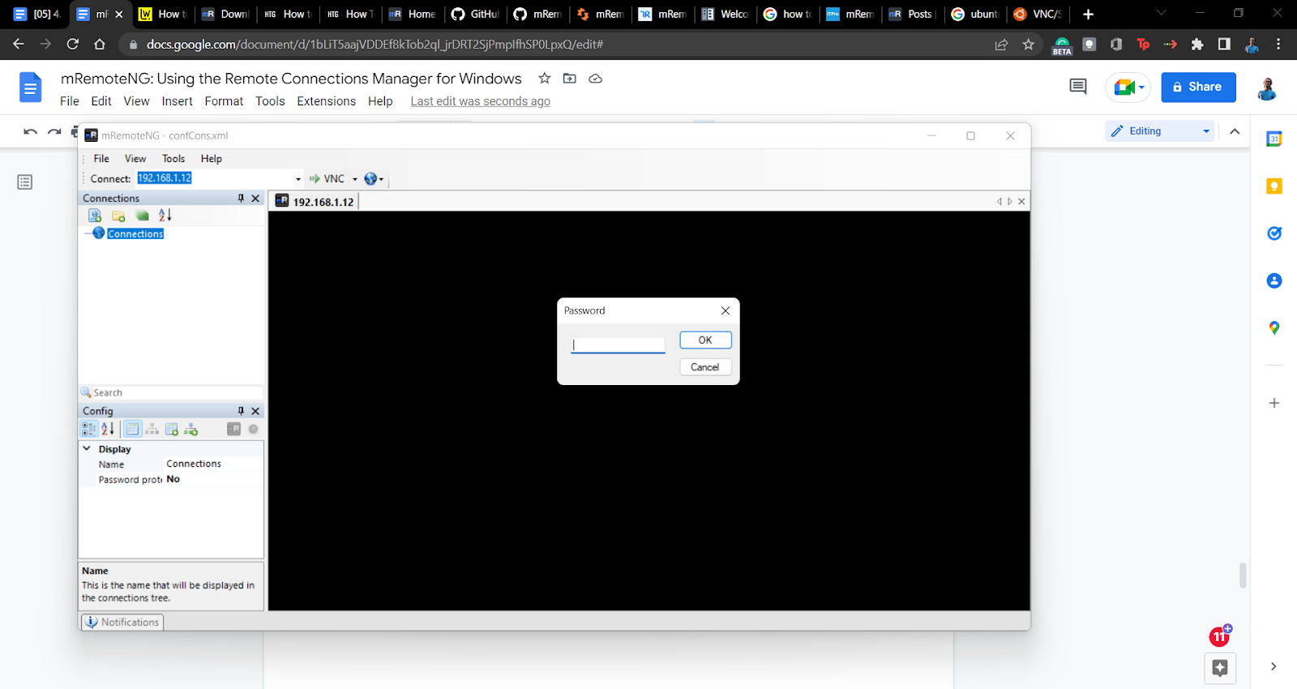Open Google Maps side panel icon

[x=1273, y=328]
